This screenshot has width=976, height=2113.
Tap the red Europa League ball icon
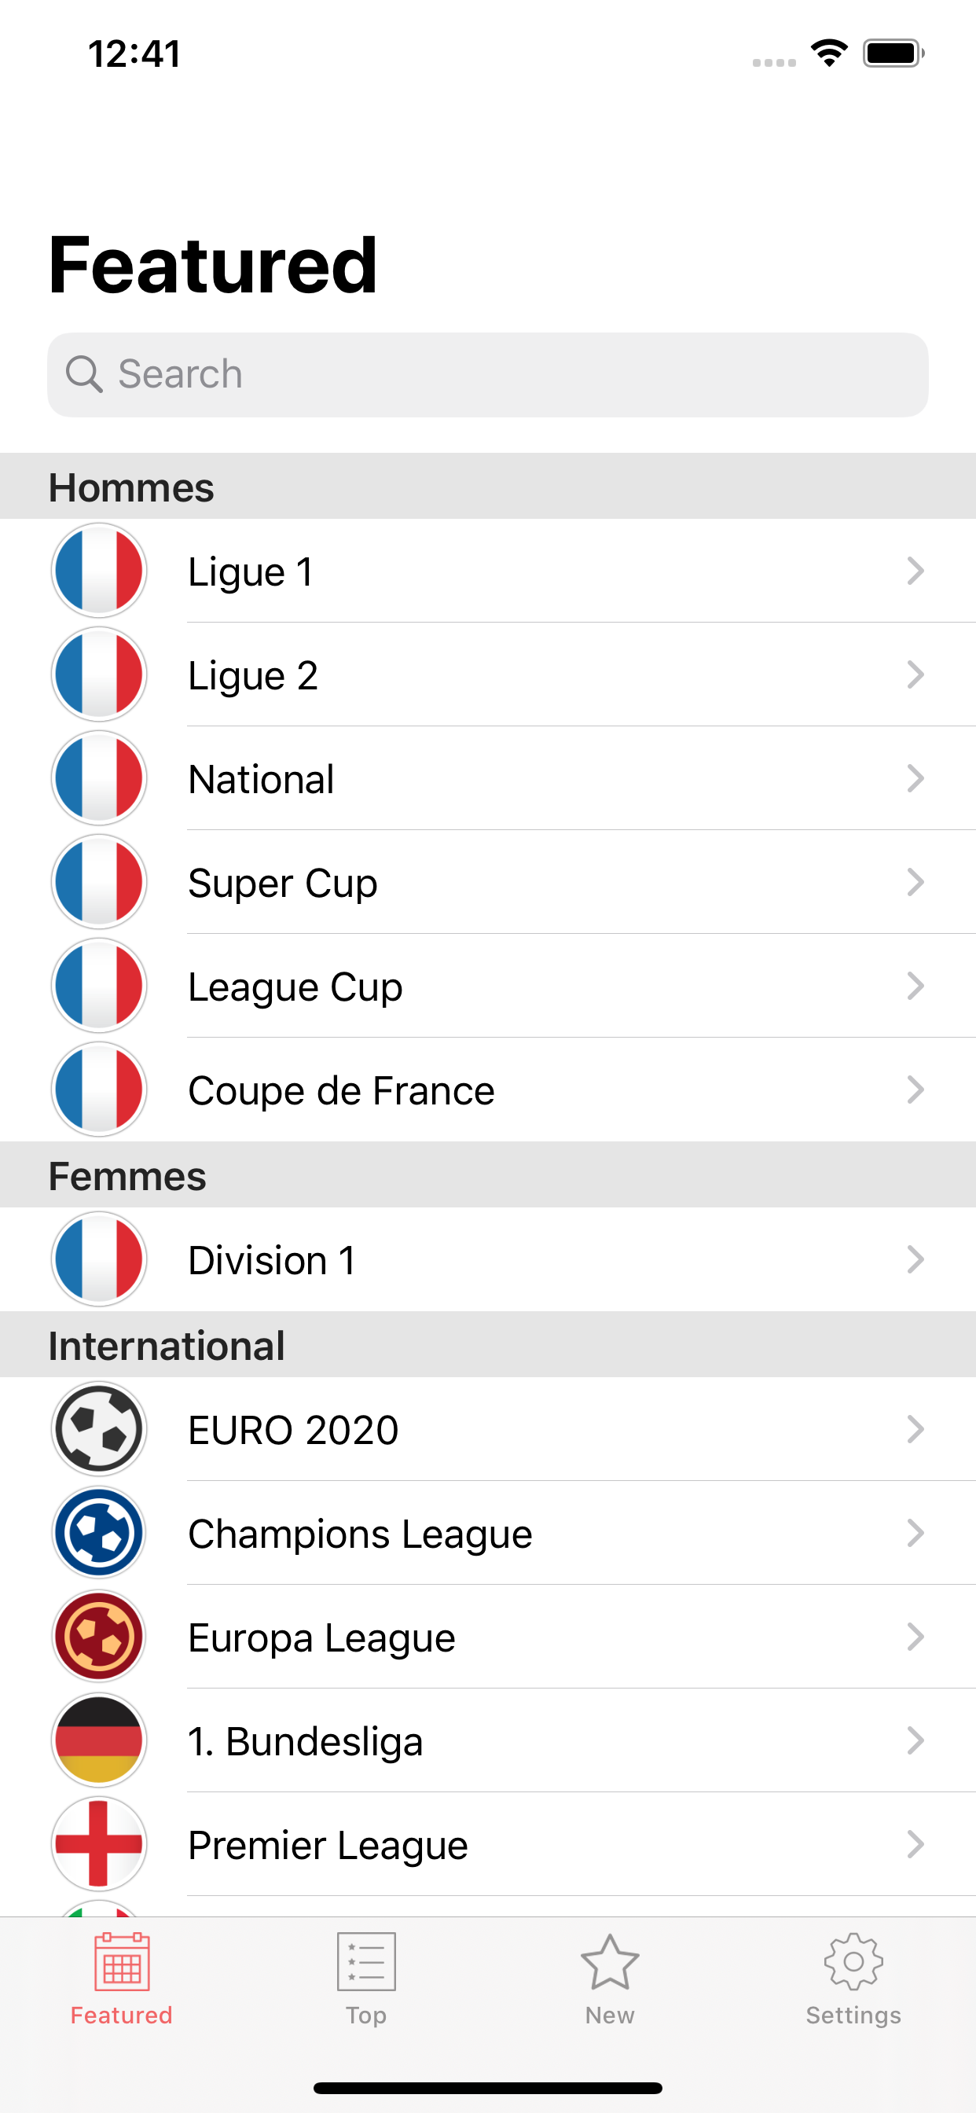98,1637
